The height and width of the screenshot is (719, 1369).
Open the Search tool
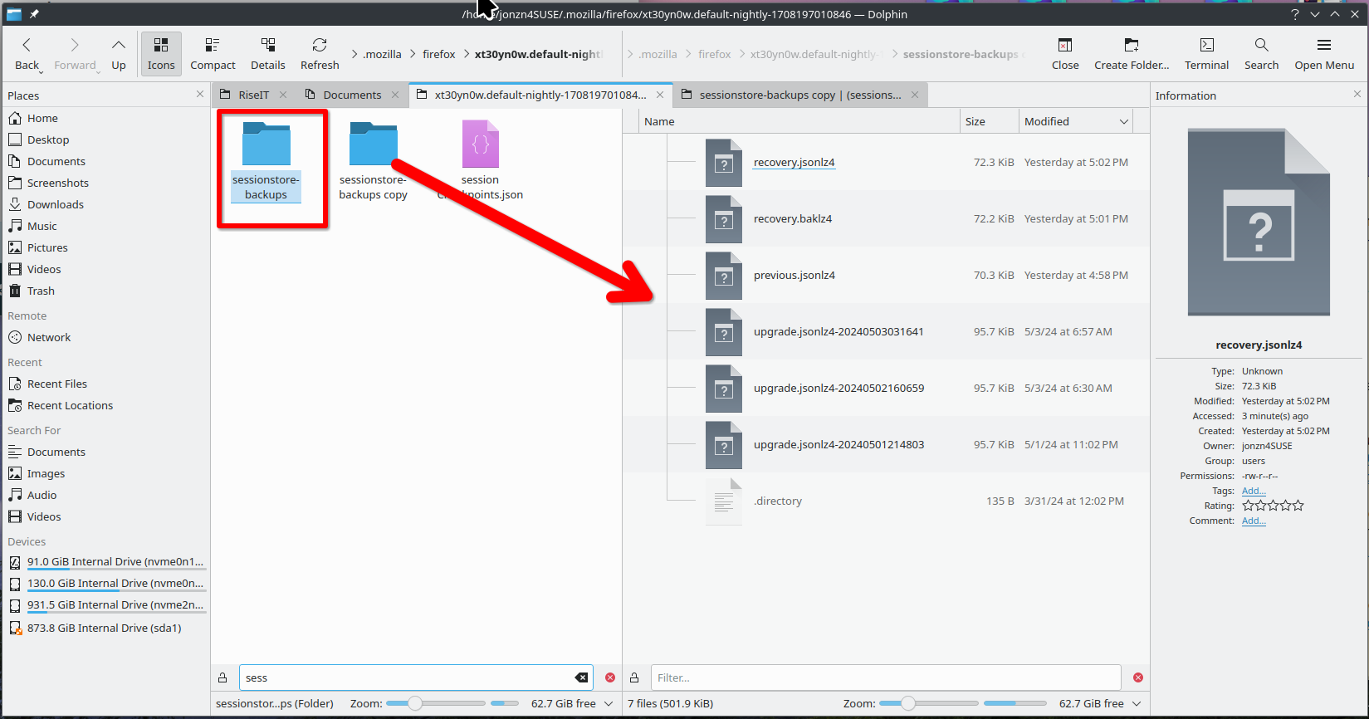[1261, 54]
